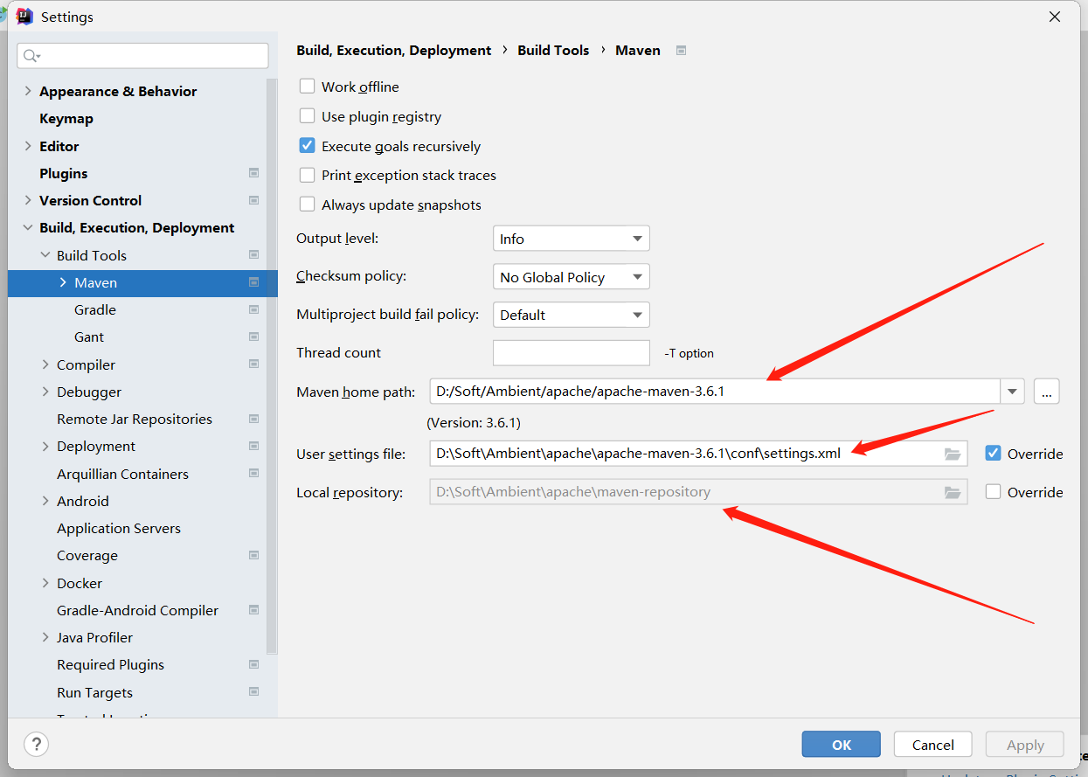The image size is (1088, 777).
Task: Click the settings tree vertical scrollbar
Action: pyautogui.click(x=272, y=365)
